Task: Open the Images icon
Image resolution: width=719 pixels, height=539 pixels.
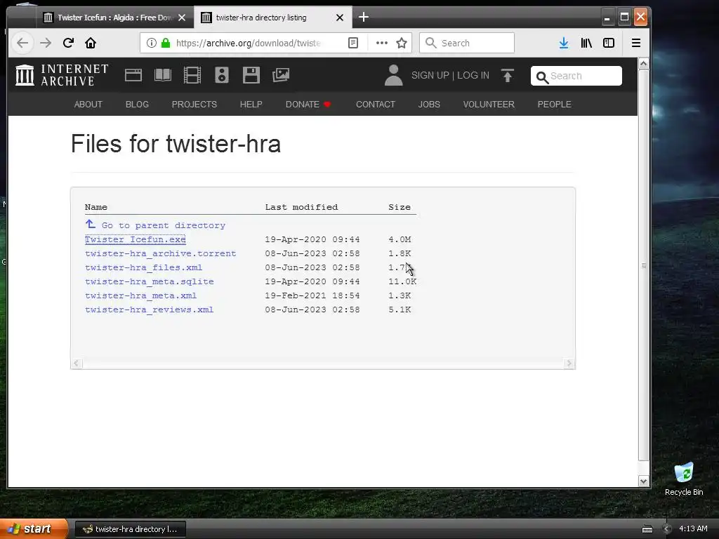Action: 281,75
